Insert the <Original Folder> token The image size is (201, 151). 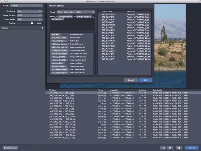pos(59,50)
